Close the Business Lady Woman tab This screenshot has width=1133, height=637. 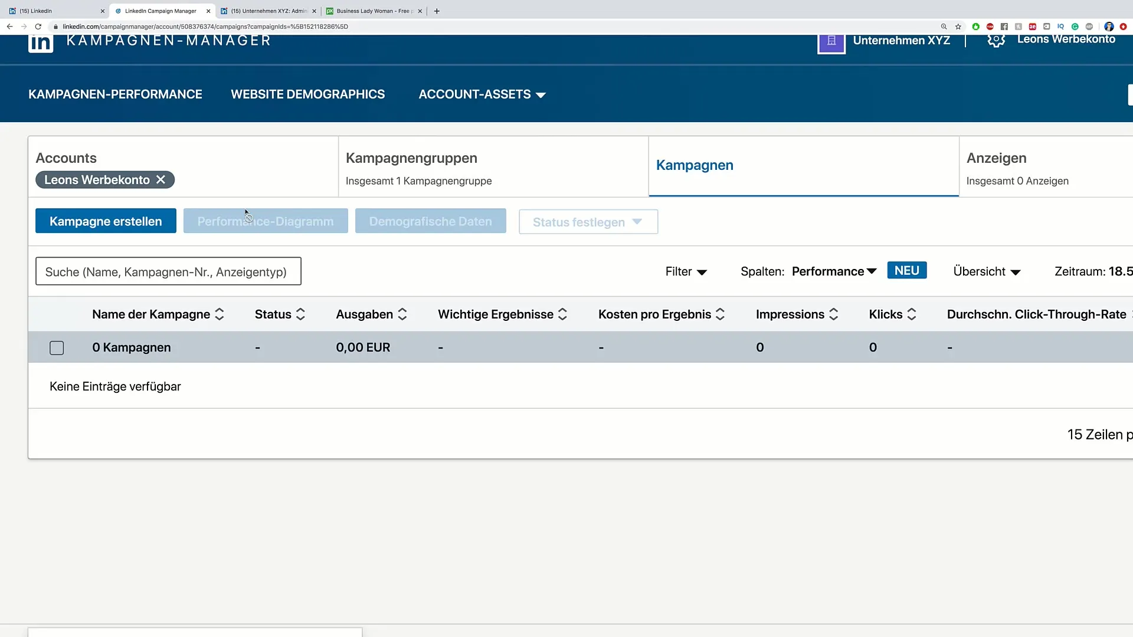pyautogui.click(x=420, y=11)
